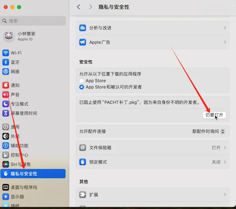Click the 安全性 section heading

tap(86, 62)
